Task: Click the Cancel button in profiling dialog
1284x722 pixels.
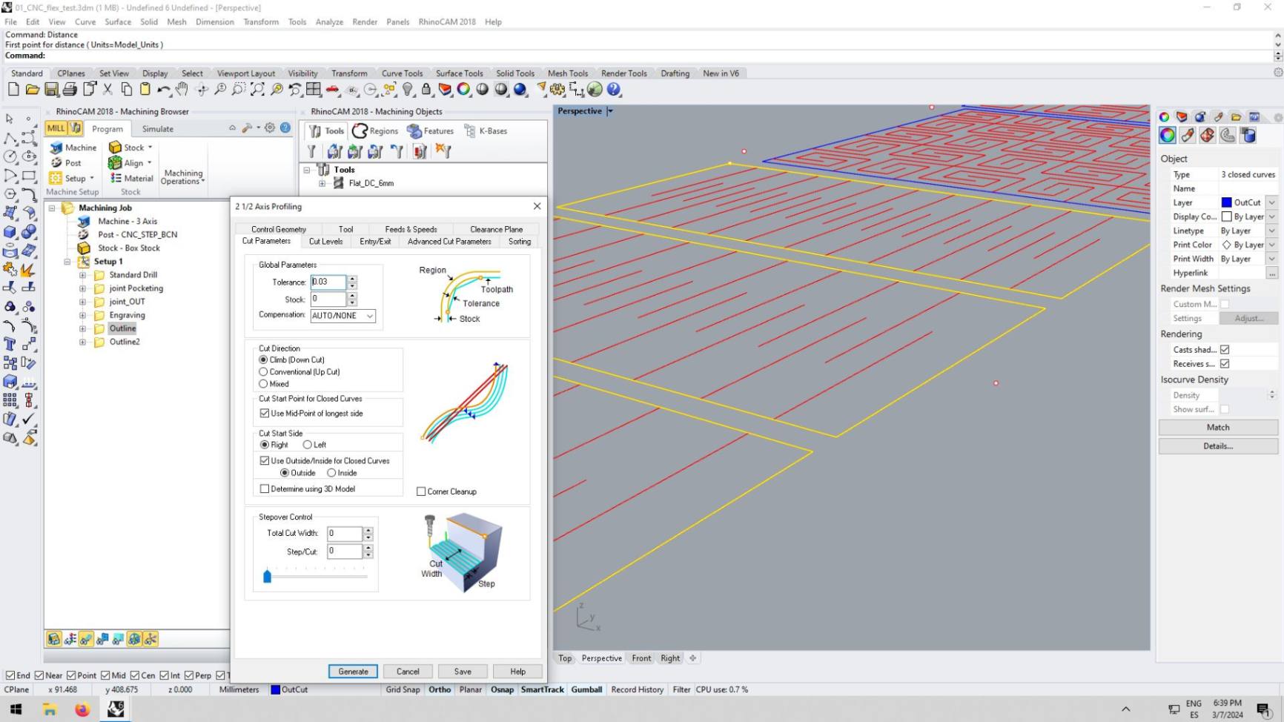Action: click(x=408, y=672)
